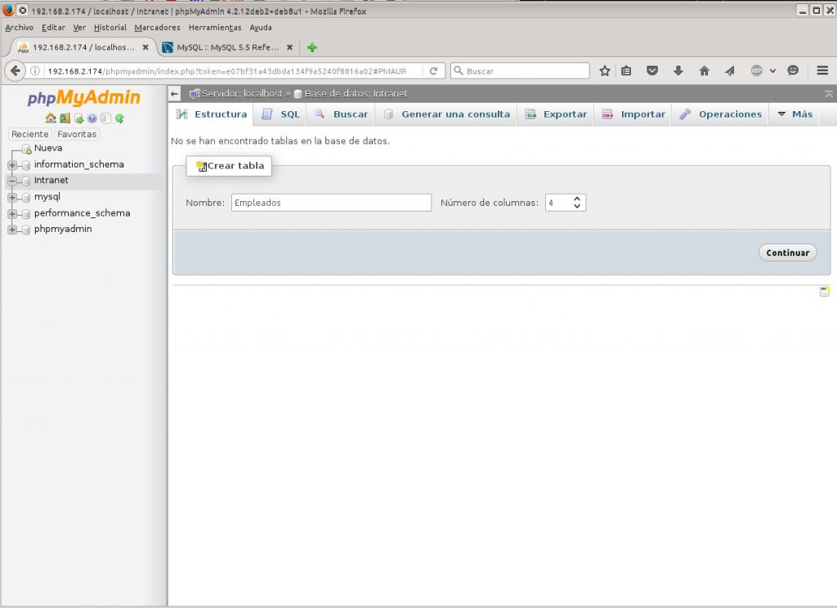This screenshot has width=837, height=608.
Task: Expand the phpmyadmin database node
Action: click(12, 230)
